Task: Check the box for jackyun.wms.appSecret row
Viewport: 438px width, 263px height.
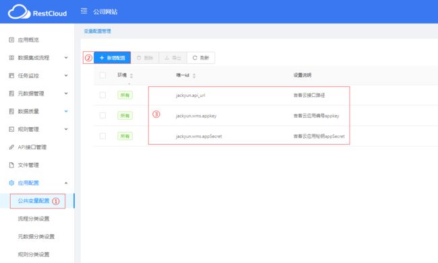Action: (102, 136)
